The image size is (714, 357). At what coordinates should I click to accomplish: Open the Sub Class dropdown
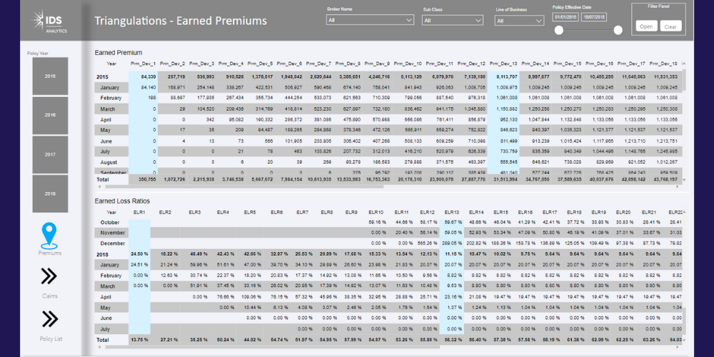point(452,21)
